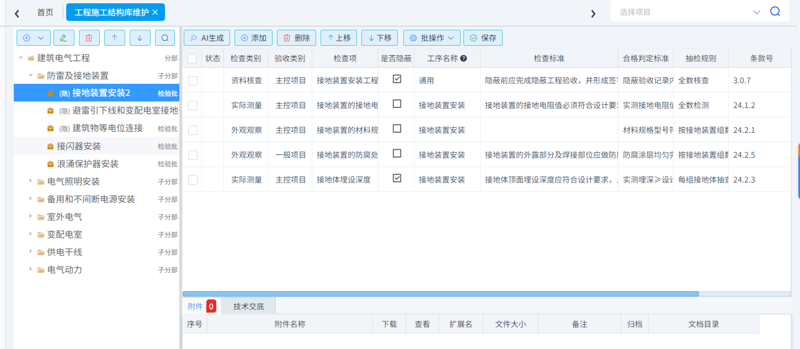
Task: Check row checkbox for 接地体埋设深度
Action: pos(193,180)
